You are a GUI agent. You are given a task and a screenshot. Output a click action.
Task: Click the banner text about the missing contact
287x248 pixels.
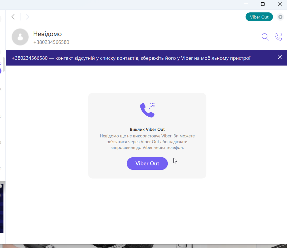click(x=131, y=58)
